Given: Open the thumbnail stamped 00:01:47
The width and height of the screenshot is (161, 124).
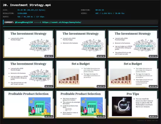Looking at the screenshot, I should [x=28, y=74].
